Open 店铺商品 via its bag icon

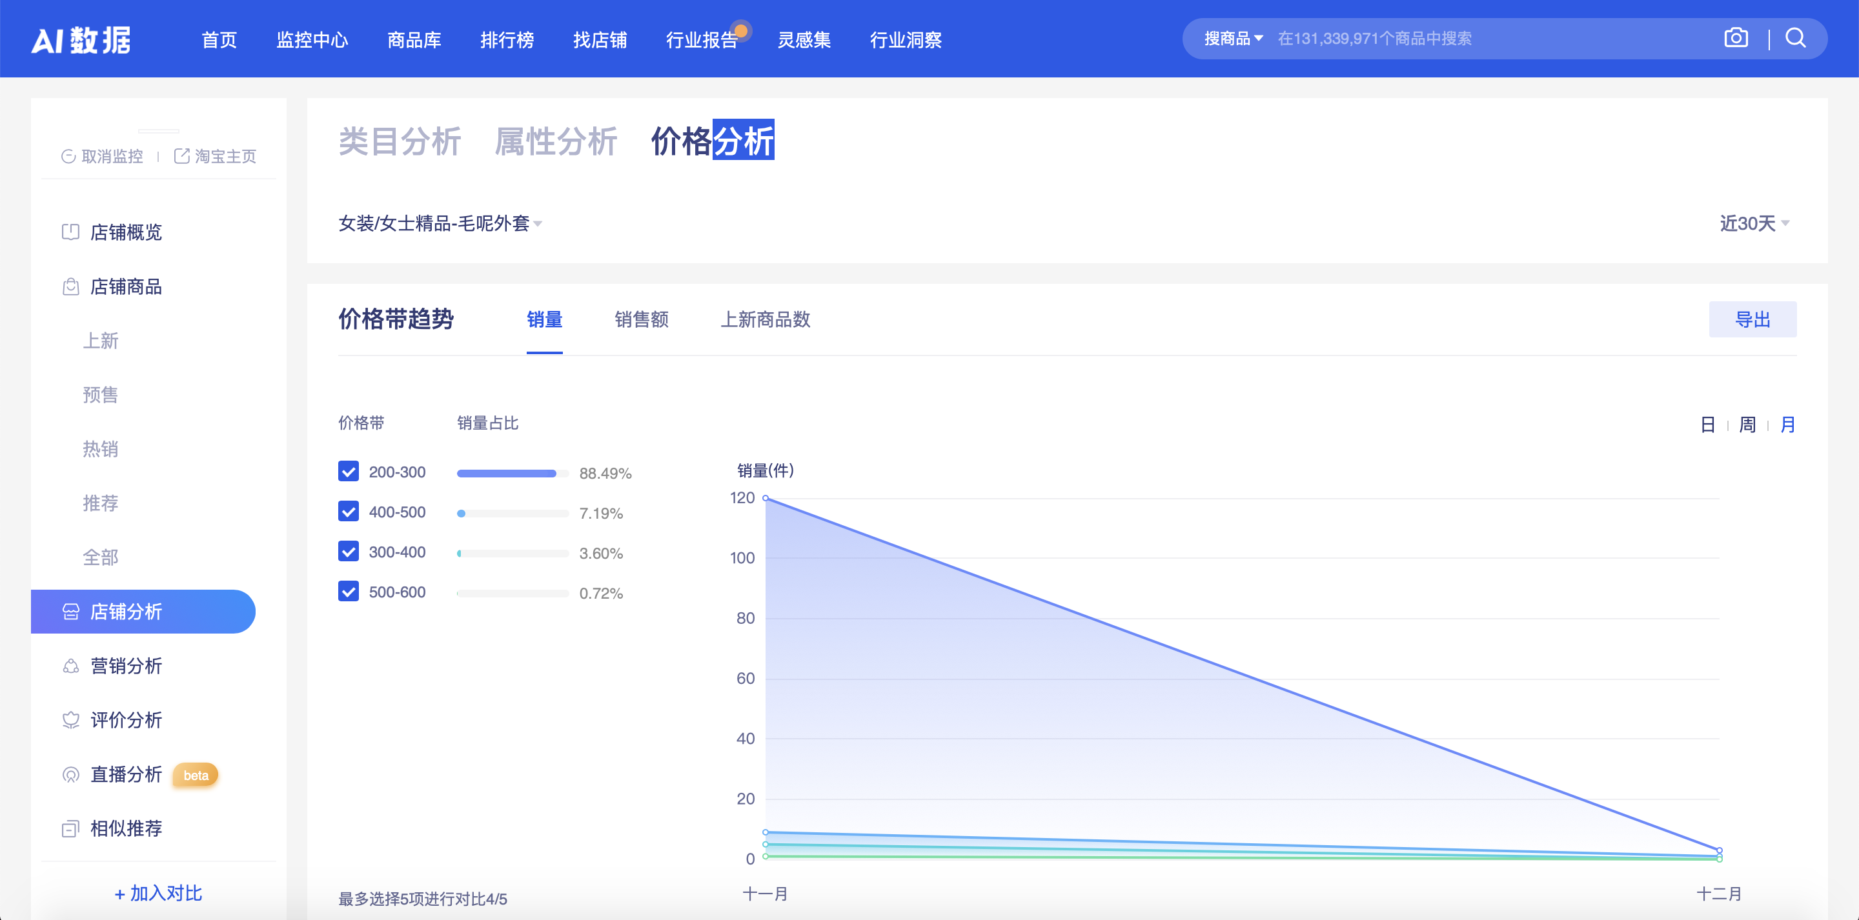pos(70,286)
